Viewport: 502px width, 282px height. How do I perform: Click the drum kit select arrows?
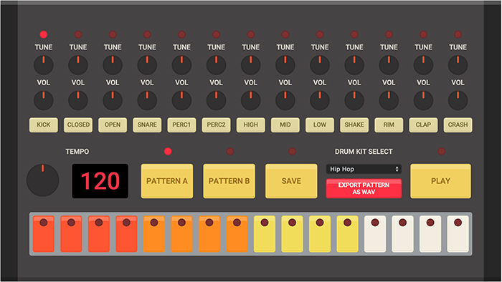[x=397, y=169]
